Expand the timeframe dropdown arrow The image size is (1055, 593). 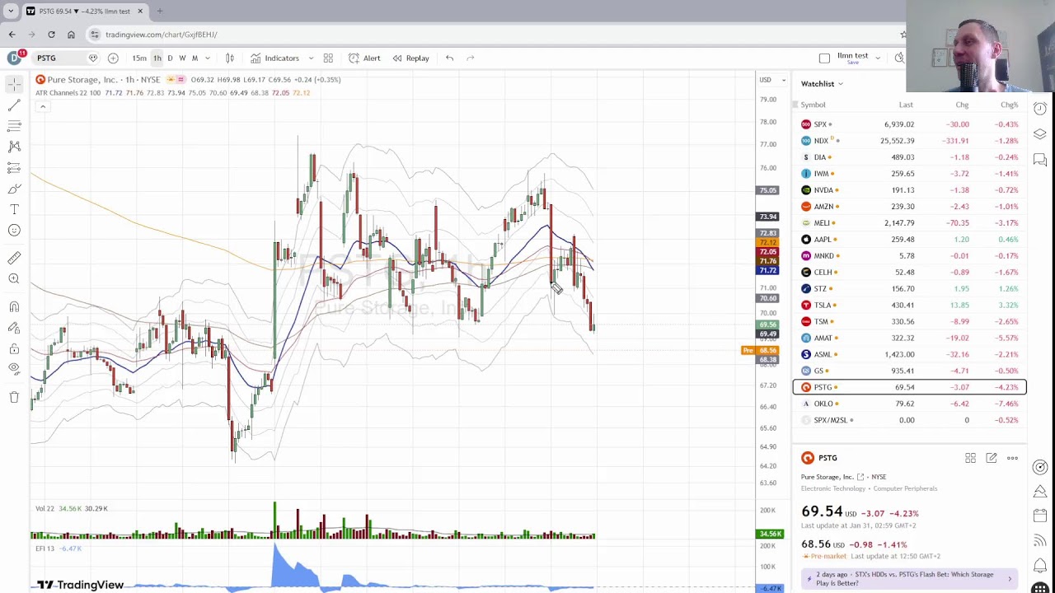pyautogui.click(x=207, y=58)
